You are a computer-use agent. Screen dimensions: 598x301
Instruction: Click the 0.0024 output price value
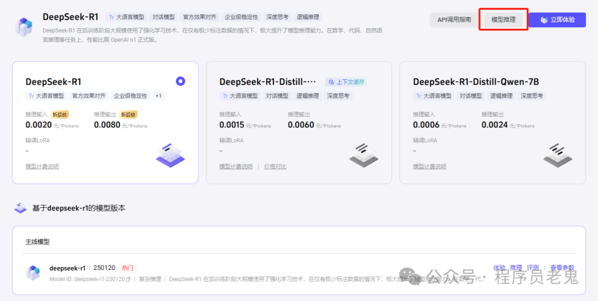[494, 125]
